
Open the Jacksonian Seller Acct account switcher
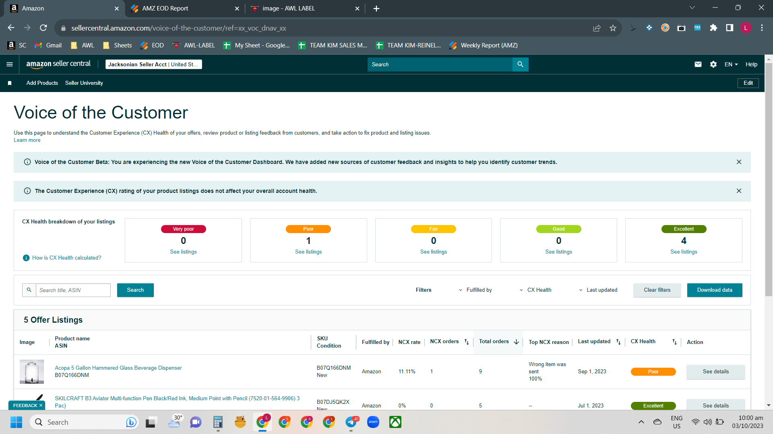[153, 64]
